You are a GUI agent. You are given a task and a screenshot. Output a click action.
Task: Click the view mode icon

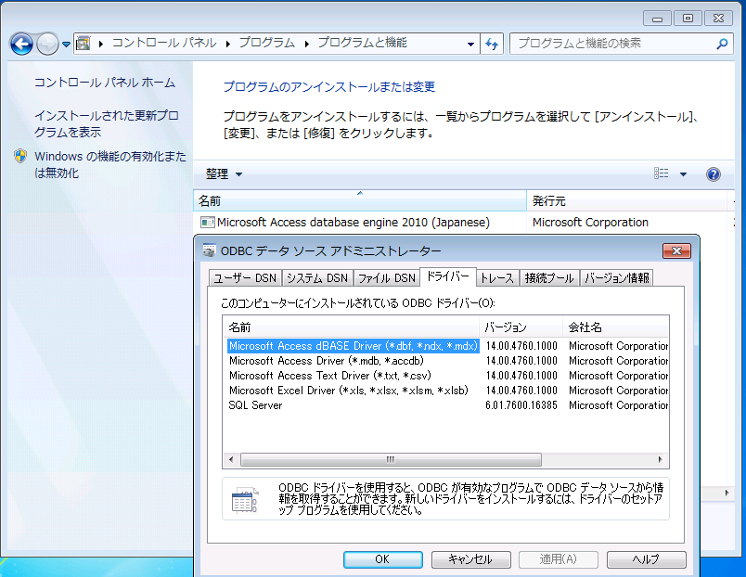tap(661, 173)
